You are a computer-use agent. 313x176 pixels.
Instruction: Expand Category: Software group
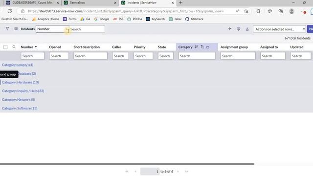pyautogui.click(x=20, y=109)
